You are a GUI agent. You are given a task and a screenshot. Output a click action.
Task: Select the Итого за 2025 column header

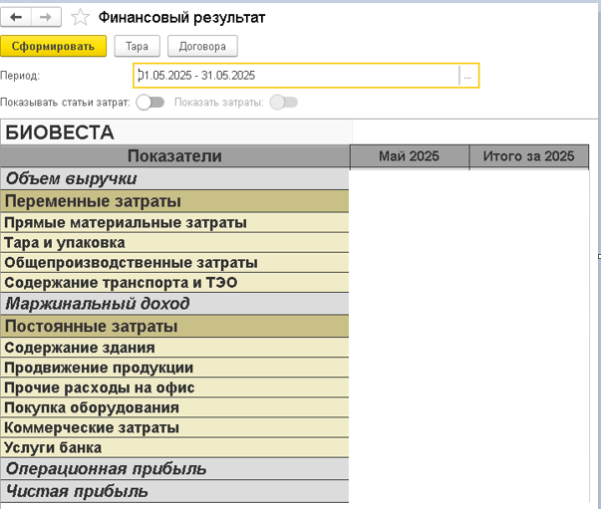pos(528,156)
